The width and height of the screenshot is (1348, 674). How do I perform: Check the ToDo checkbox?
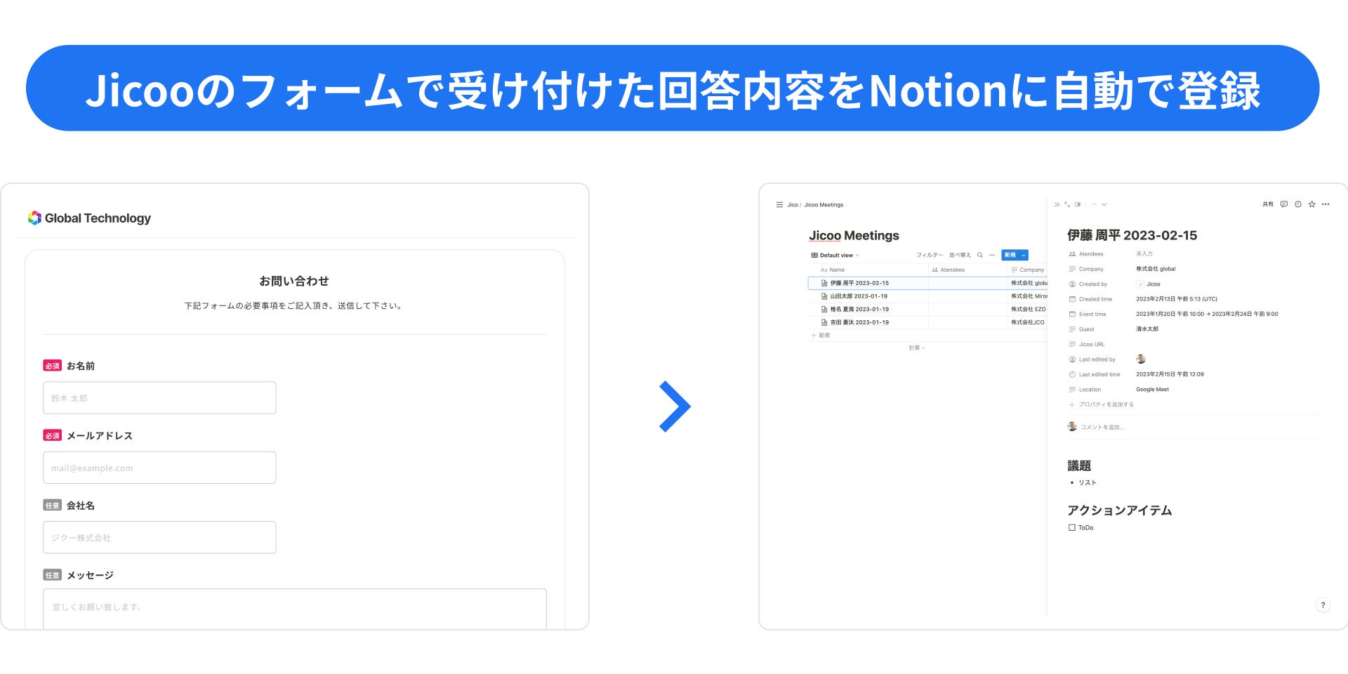click(1072, 527)
